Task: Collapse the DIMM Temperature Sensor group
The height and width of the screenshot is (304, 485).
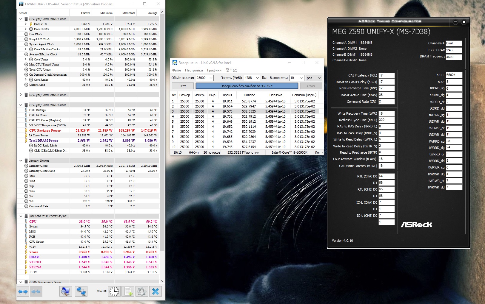Action: point(21,282)
